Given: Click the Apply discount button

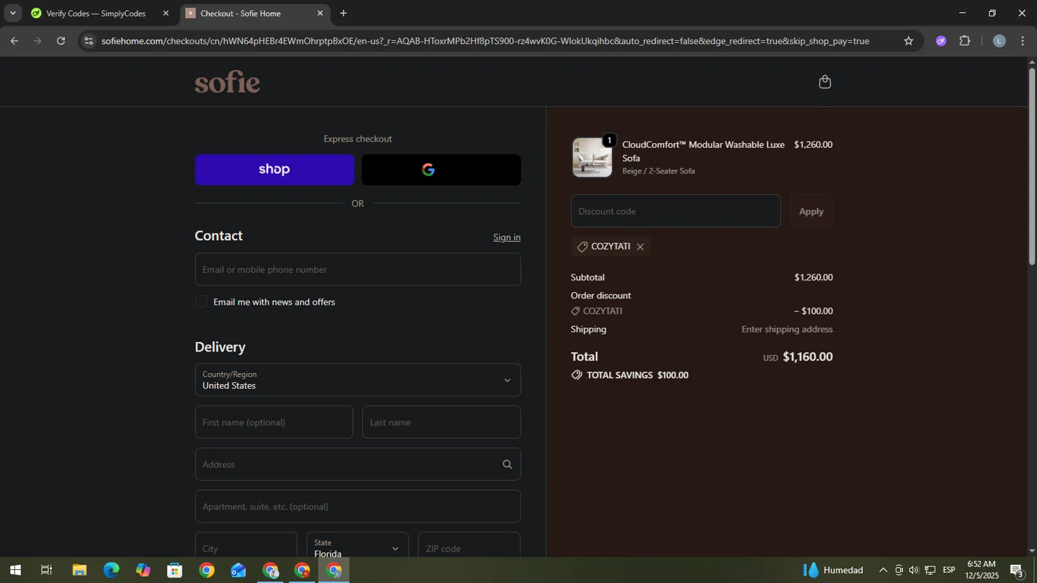Looking at the screenshot, I should click(811, 211).
